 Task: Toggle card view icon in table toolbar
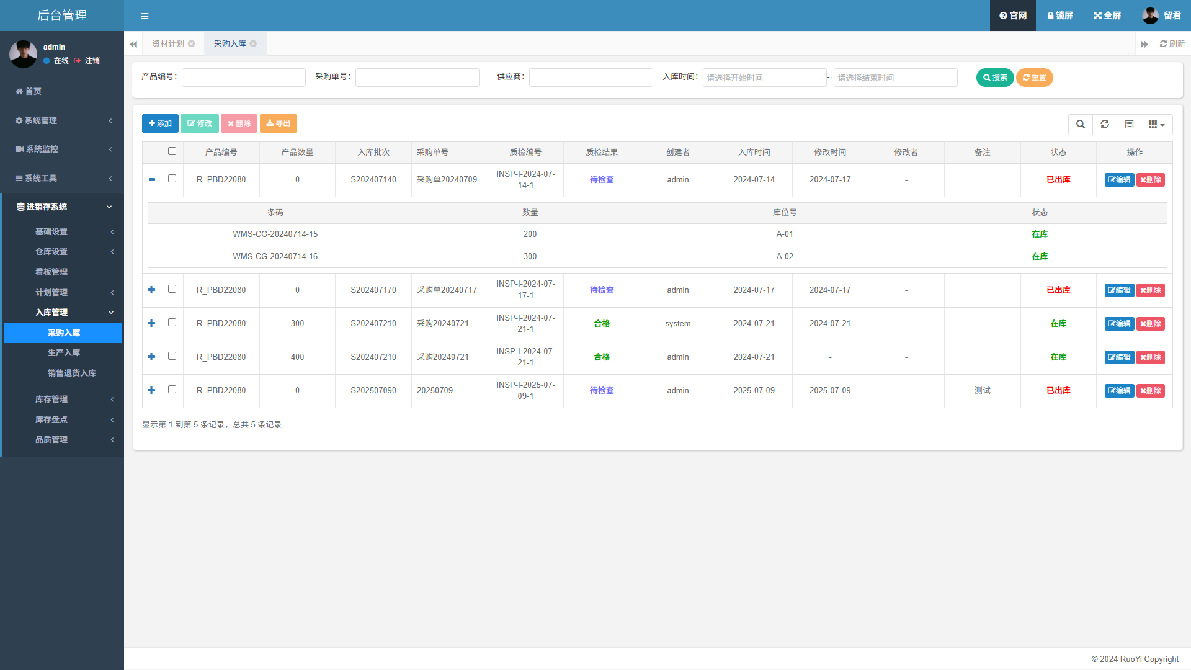[x=1129, y=124]
